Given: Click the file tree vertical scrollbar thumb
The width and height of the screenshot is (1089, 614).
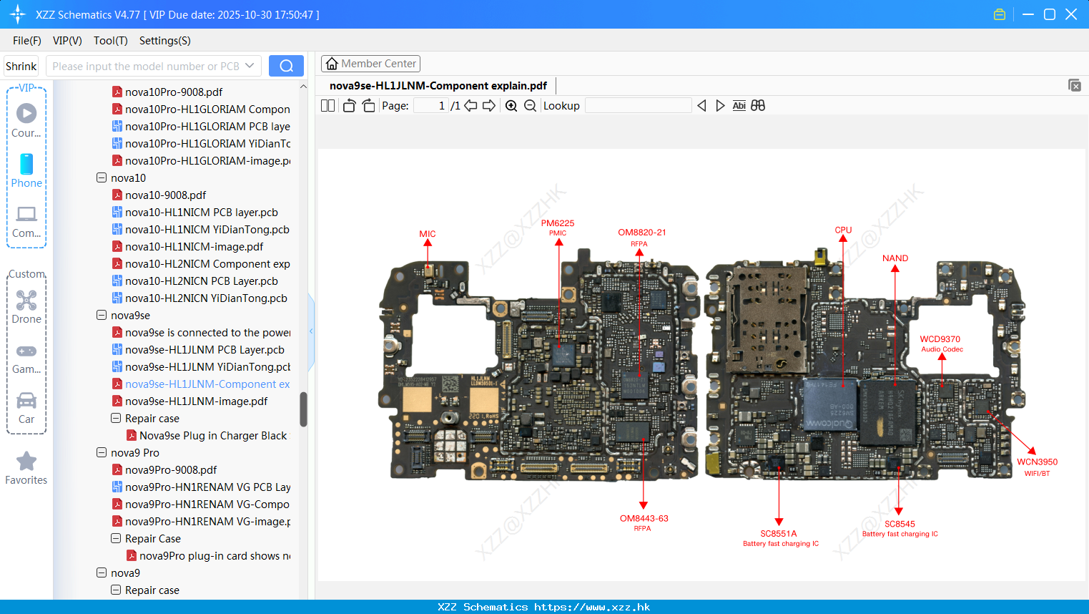Looking at the screenshot, I should pyautogui.click(x=303, y=409).
